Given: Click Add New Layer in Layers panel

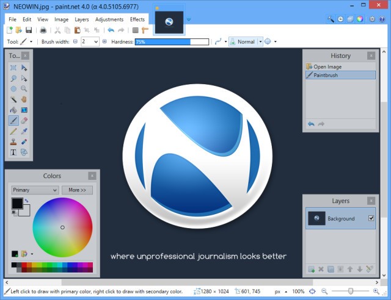Looking at the screenshot, I should tap(311, 269).
